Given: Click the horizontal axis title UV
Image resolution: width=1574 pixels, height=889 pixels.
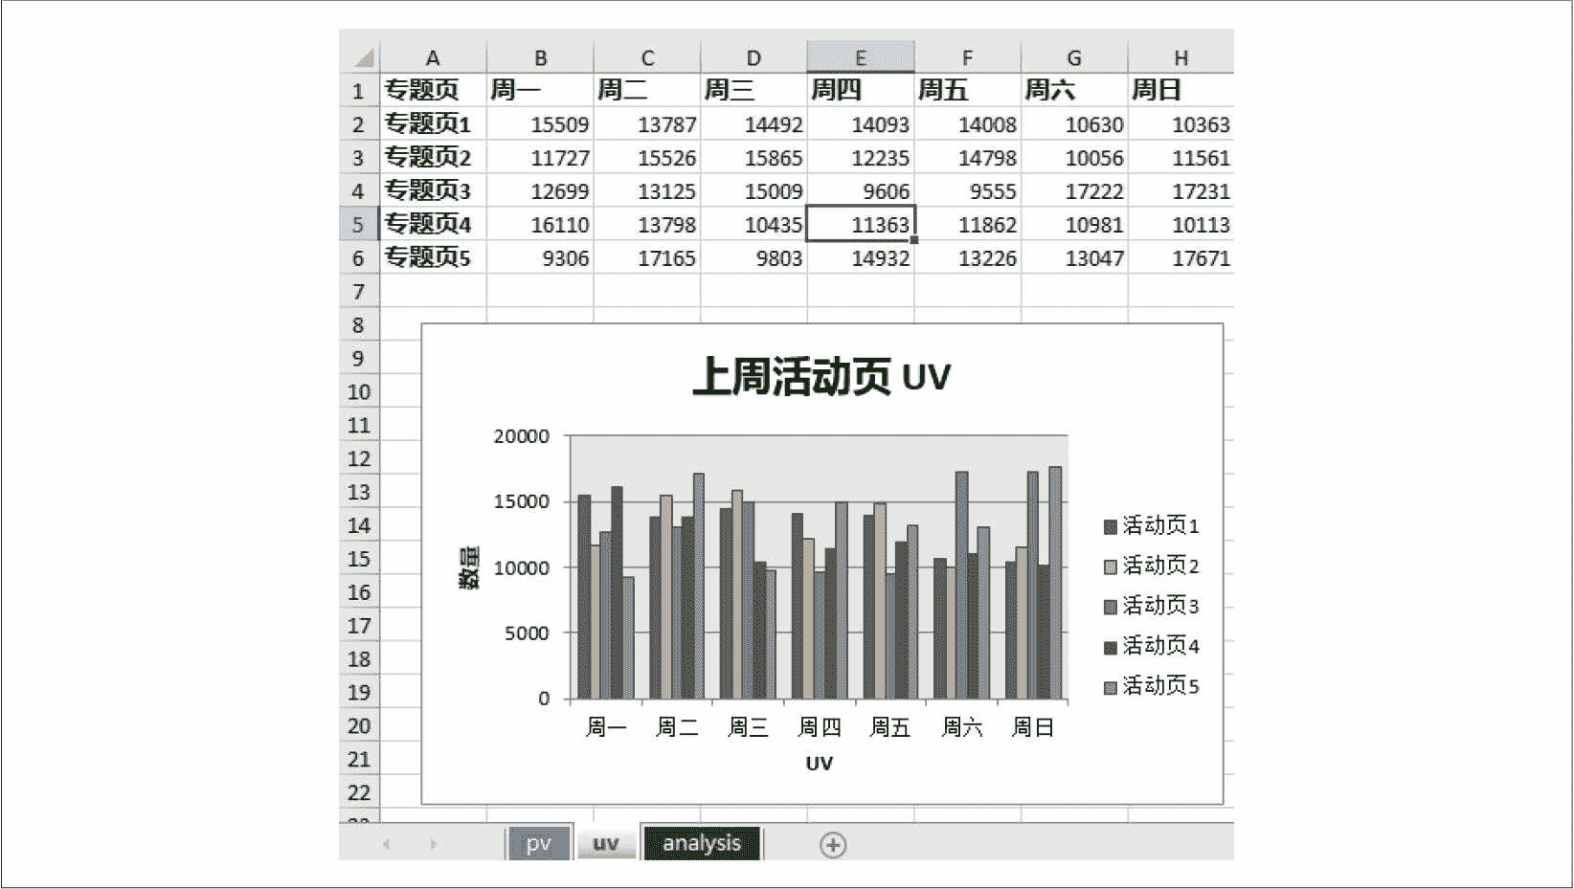Looking at the screenshot, I should 819,764.
